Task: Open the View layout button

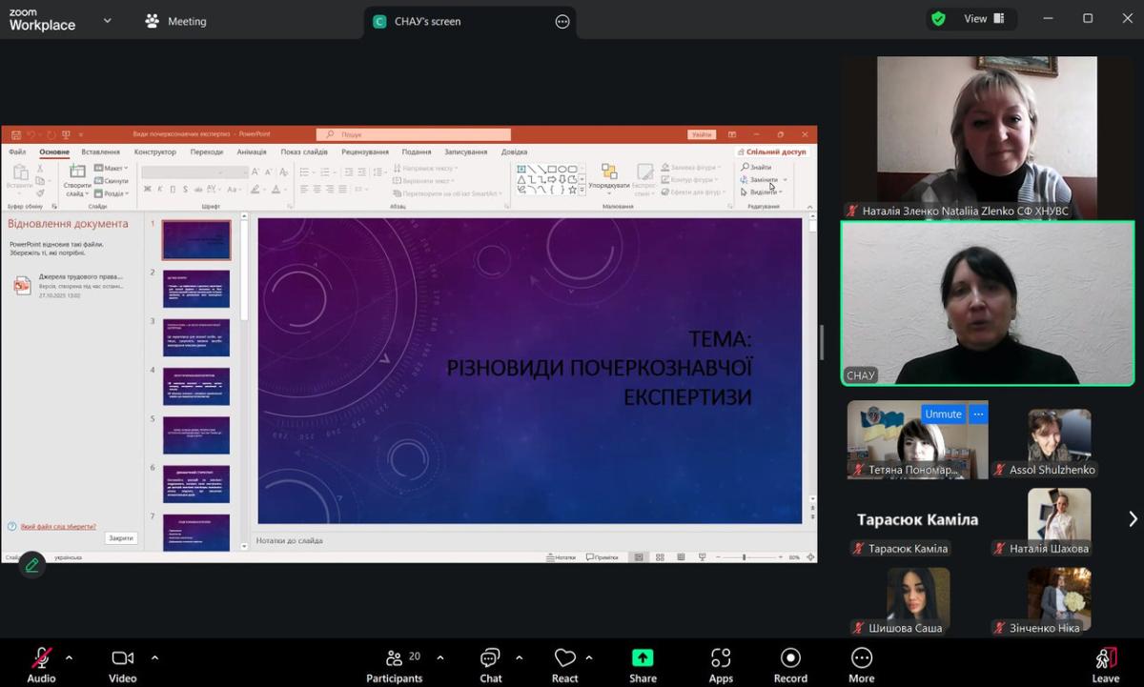Action: [x=984, y=18]
